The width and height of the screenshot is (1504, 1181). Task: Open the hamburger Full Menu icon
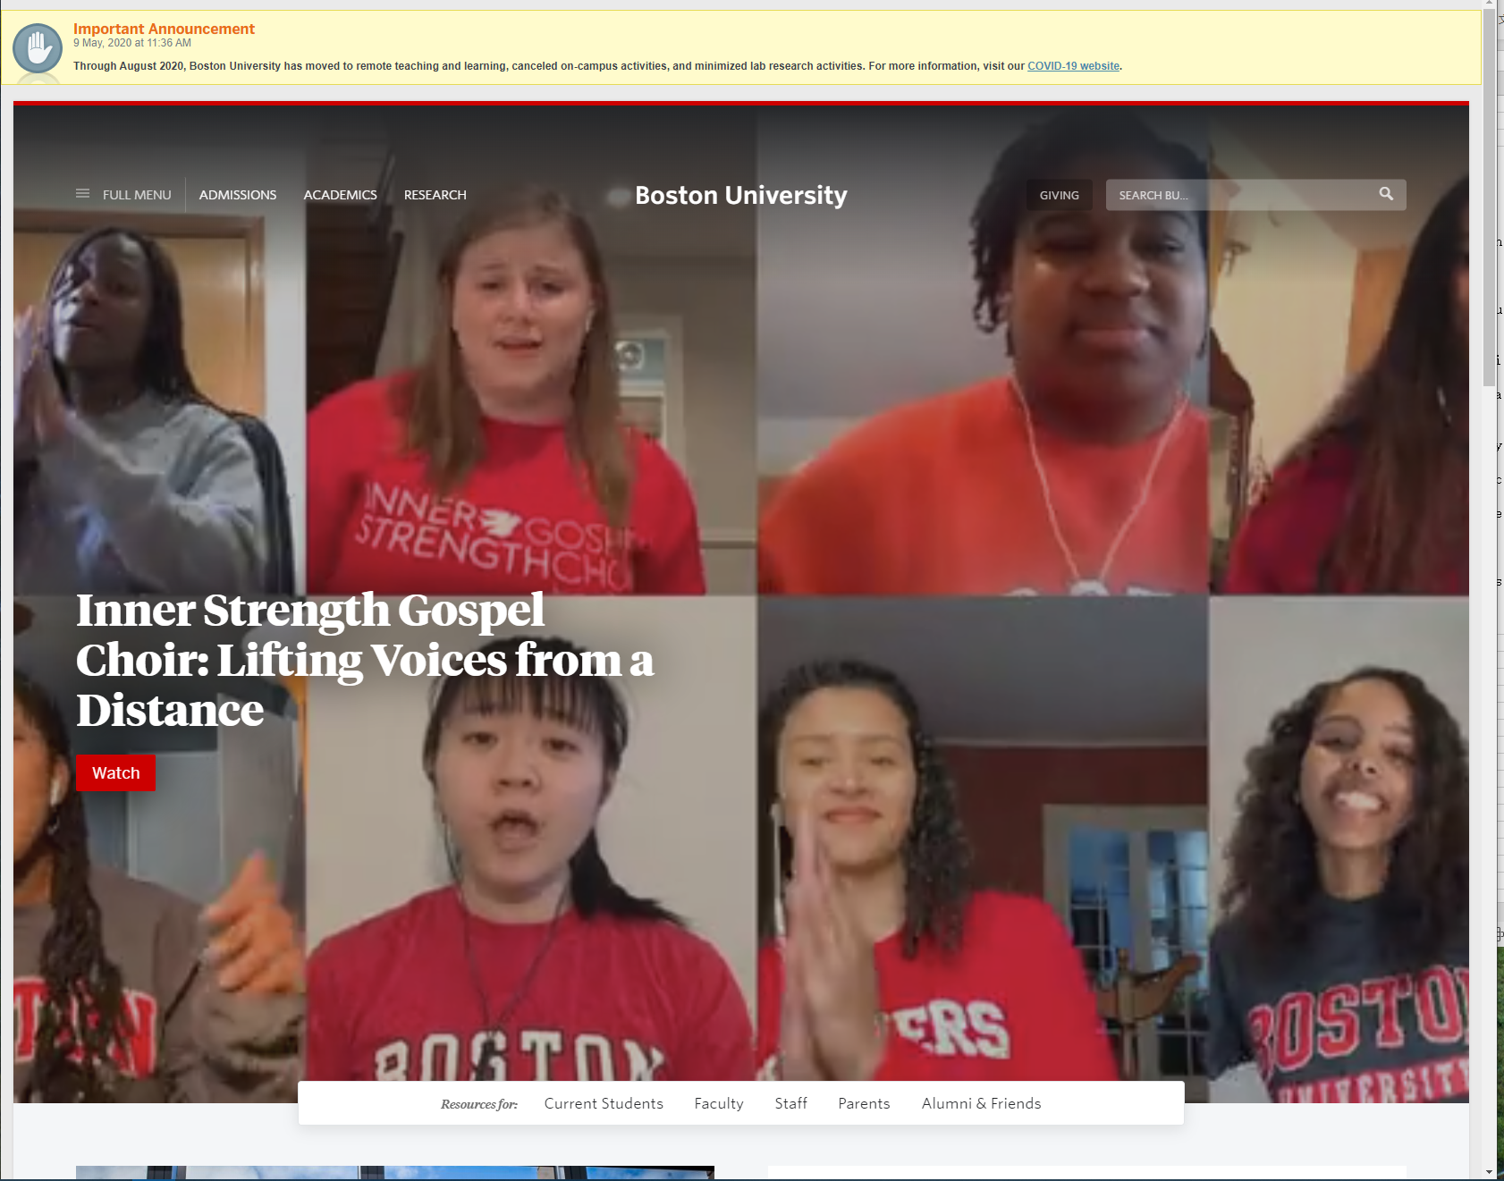point(82,194)
